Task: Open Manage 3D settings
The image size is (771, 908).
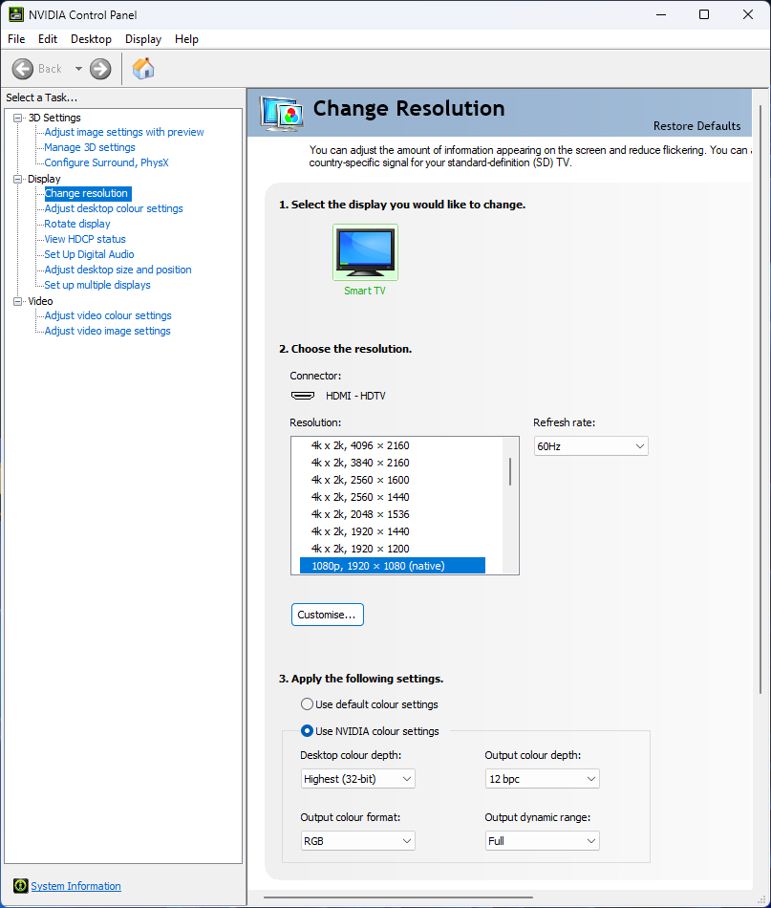Action: [x=90, y=147]
